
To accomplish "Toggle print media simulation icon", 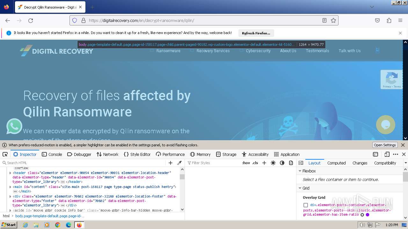I will coord(291,163).
